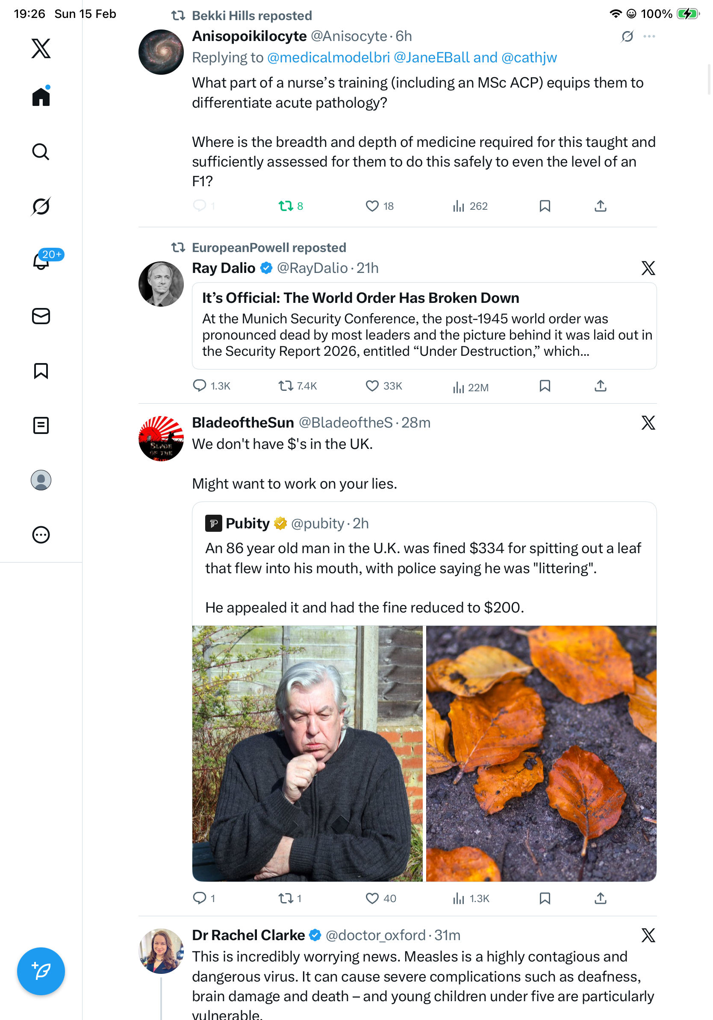Open the sidebar Search page
This screenshot has height=1020, width=713.
(41, 152)
